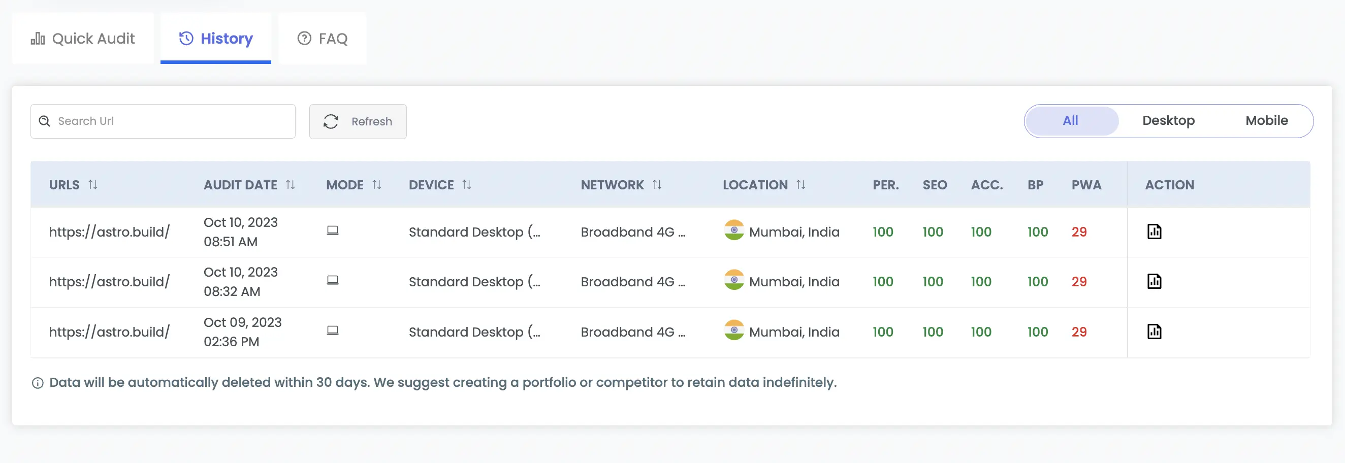
Task: Click the PWA column header
Action: click(1086, 185)
